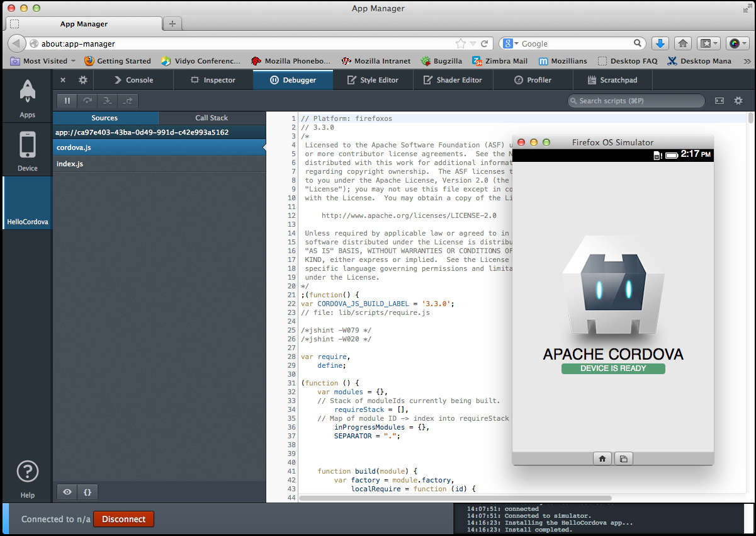Click the Disconnect button
The width and height of the screenshot is (756, 536).
(x=123, y=519)
